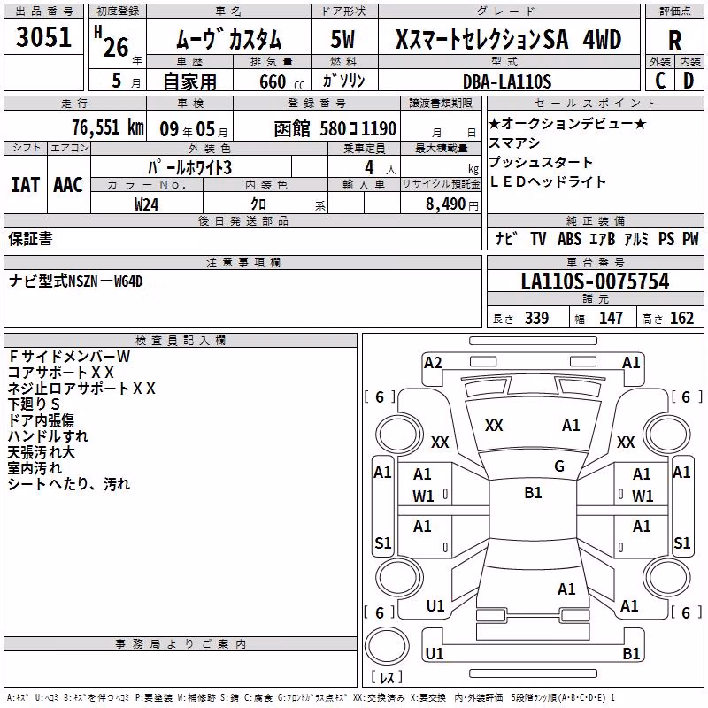This screenshot has height=708, width=708.
Task: Click inspector note 天張汚れ大
Action: pyautogui.click(x=41, y=452)
